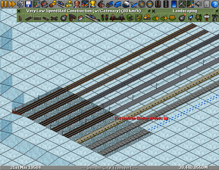Select the rail tunnel tool

[130, 18]
